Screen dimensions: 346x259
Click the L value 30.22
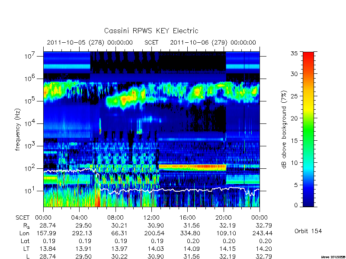(119, 256)
